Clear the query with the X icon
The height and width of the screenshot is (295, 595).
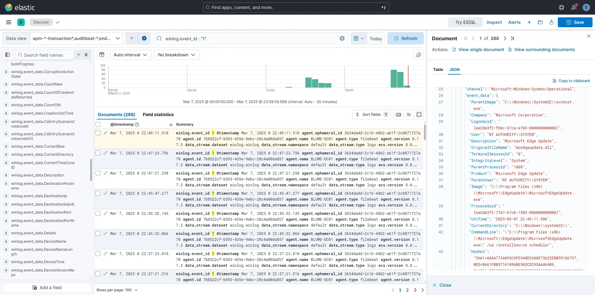[x=342, y=38]
